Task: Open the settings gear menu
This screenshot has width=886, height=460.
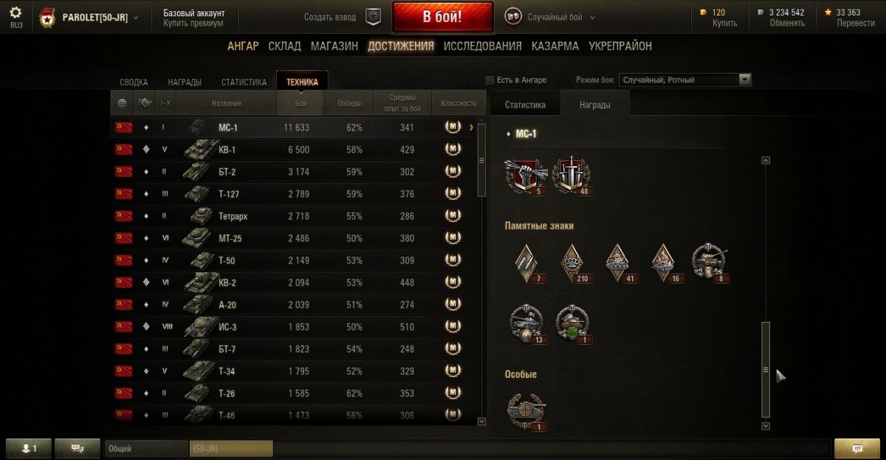Action: tap(16, 13)
